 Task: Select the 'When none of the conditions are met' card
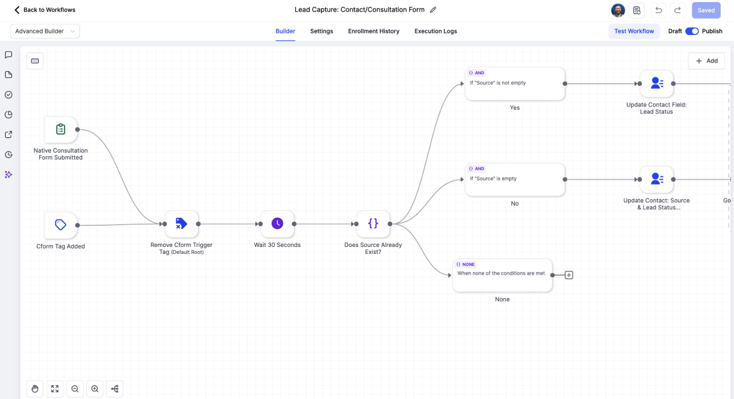pyautogui.click(x=502, y=275)
